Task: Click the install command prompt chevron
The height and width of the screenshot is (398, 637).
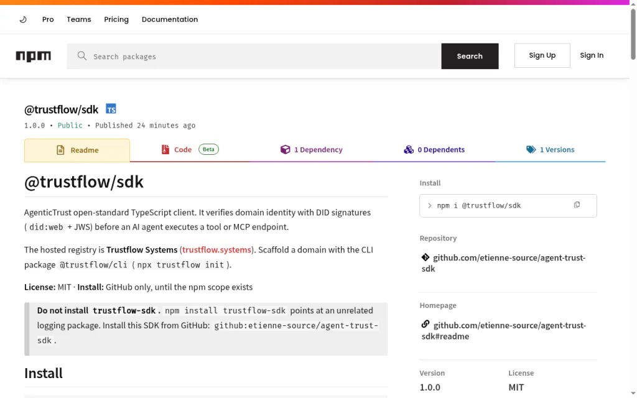Action: (429, 206)
